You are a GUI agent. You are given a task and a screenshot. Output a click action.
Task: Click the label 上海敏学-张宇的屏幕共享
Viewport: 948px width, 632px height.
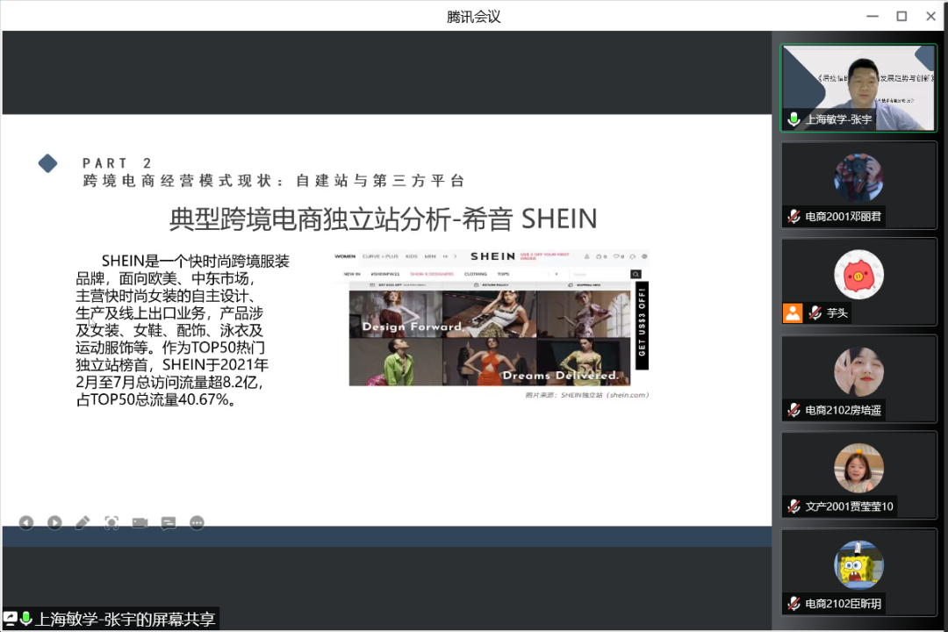tap(126, 620)
